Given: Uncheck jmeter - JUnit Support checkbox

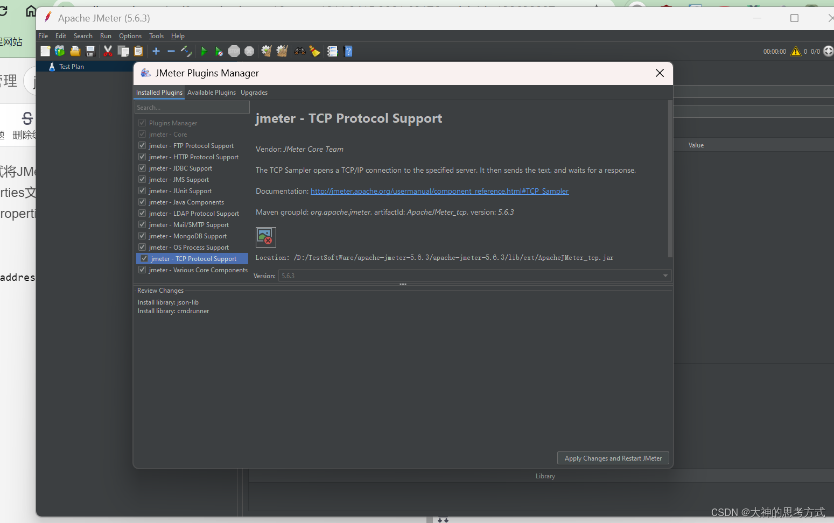Looking at the screenshot, I should coord(142,190).
